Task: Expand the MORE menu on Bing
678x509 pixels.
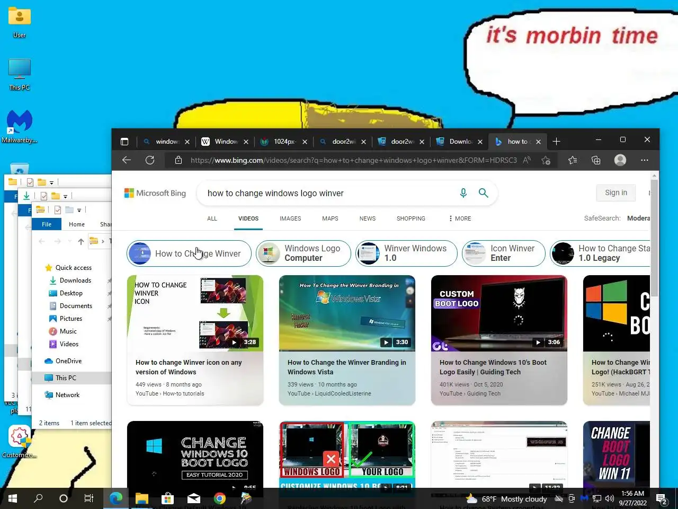Action: [x=460, y=218]
